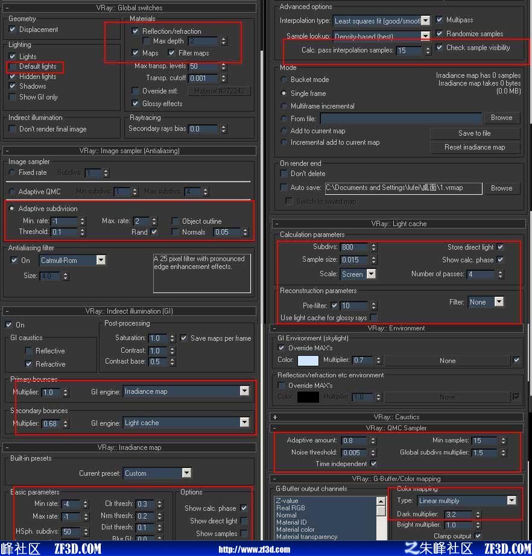Click the Dark multiplier input field
Screen dimensions: 532x556
tap(459, 514)
